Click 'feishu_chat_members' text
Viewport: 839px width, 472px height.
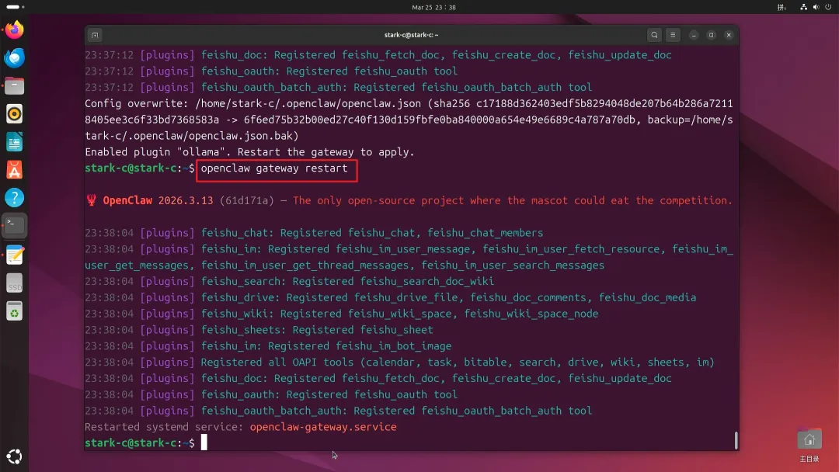[x=486, y=233]
